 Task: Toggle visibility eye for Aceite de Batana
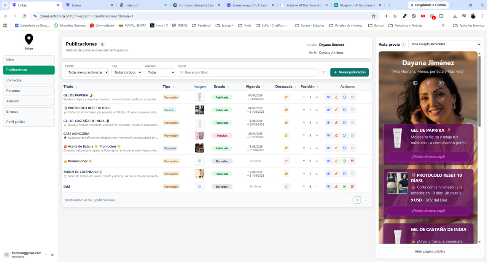(328, 148)
